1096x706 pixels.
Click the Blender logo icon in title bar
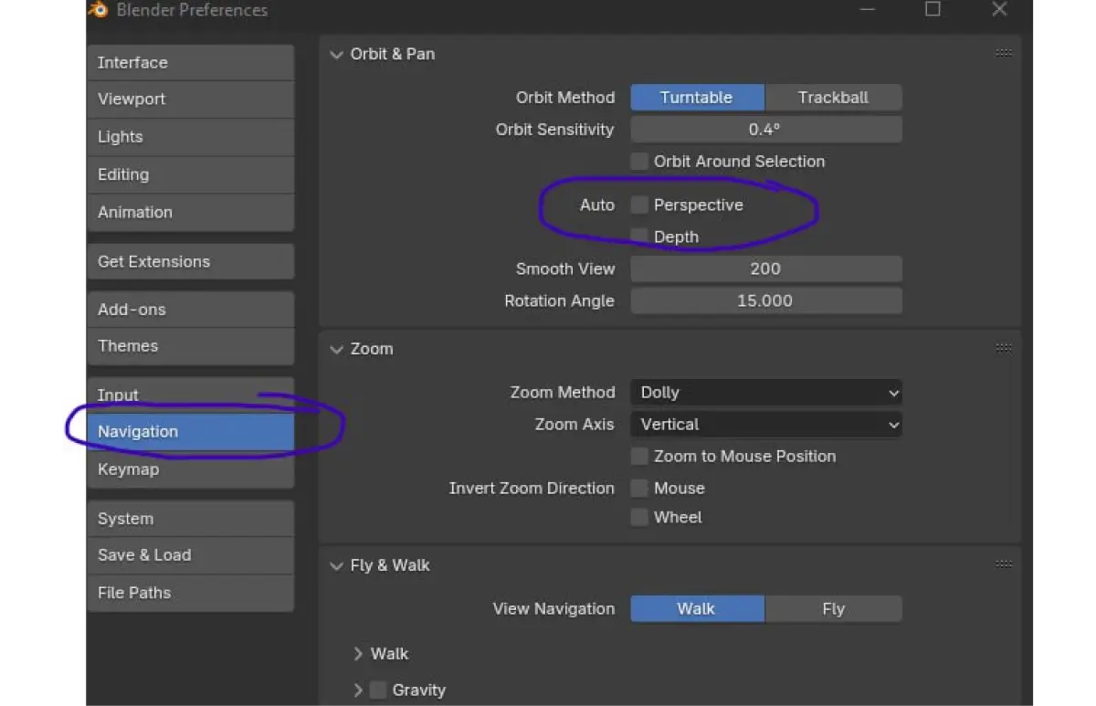(99, 10)
